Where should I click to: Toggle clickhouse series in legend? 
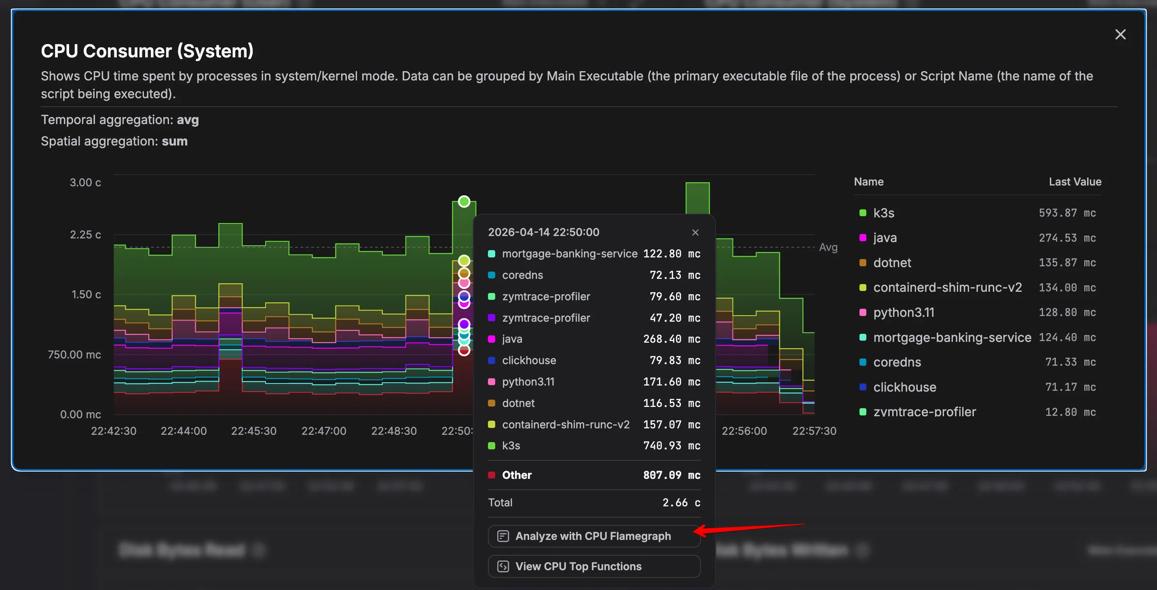978,387
